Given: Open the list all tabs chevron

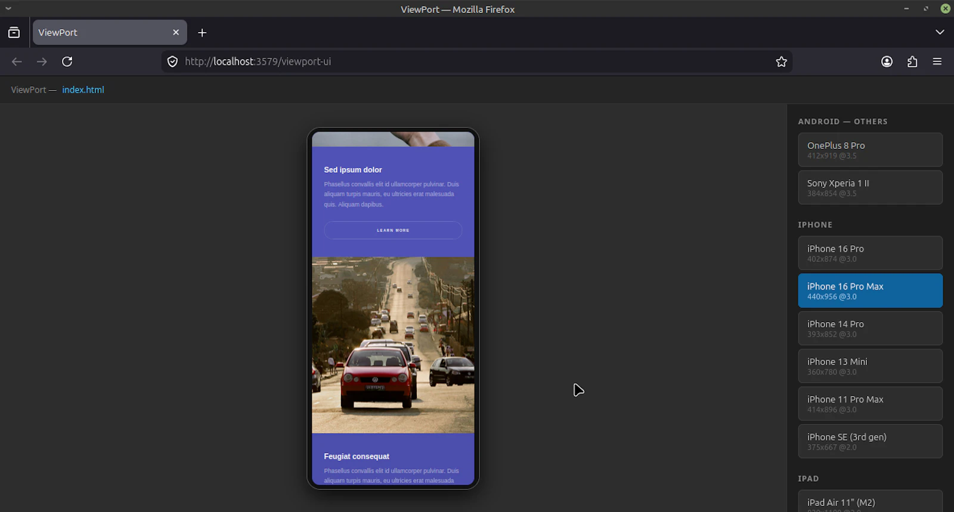Looking at the screenshot, I should tap(940, 32).
